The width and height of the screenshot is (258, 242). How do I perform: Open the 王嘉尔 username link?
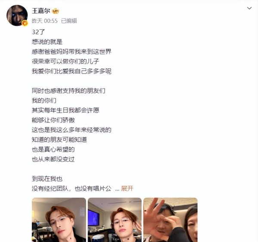[x=41, y=11]
